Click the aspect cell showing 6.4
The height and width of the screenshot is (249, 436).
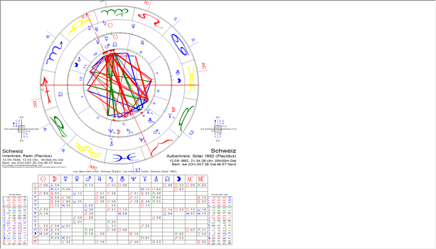[x=156, y=189]
